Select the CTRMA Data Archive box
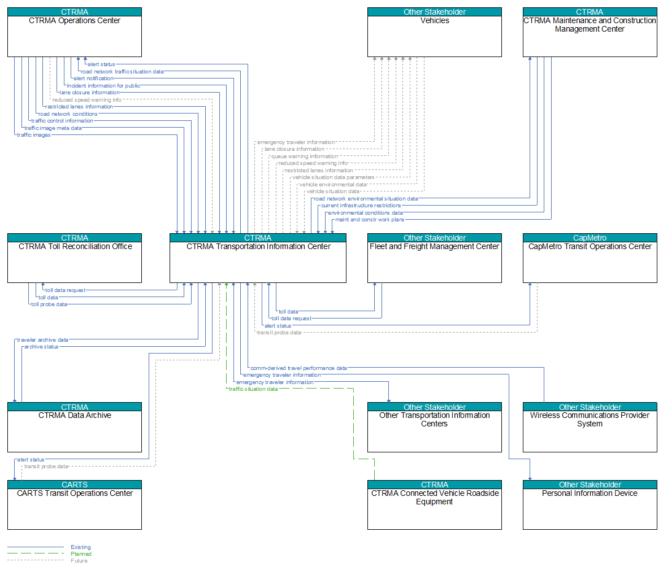The width and height of the screenshot is (663, 571). pyautogui.click(x=75, y=428)
